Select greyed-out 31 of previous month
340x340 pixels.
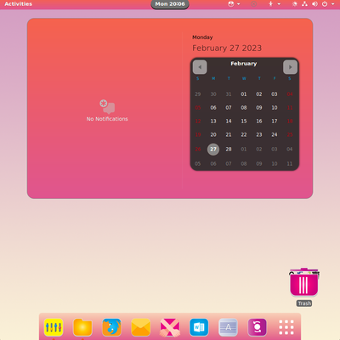229,94
